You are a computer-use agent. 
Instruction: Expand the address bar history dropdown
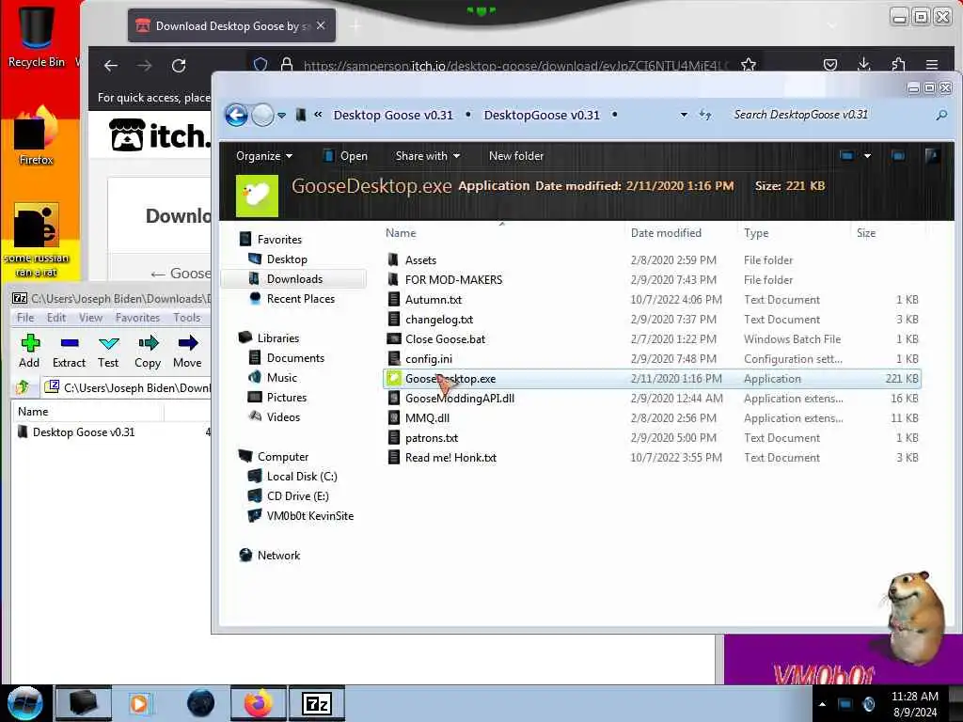coord(684,115)
